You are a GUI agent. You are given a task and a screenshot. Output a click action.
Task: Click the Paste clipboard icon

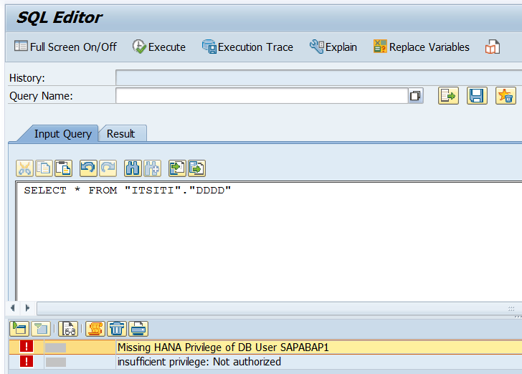(x=63, y=168)
